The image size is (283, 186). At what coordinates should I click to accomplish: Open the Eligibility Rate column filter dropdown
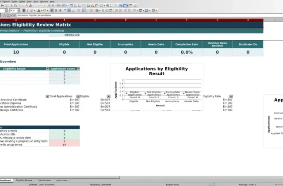click(231, 97)
